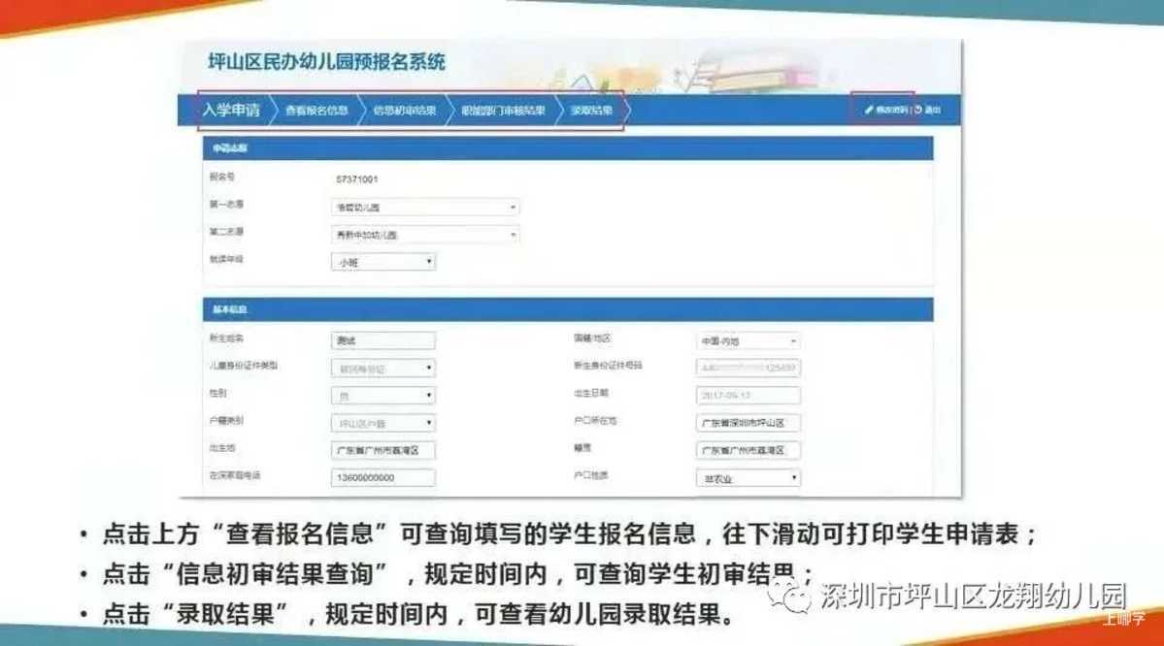Open the 入学申请 step tab
The height and width of the screenshot is (646, 1164).
[x=232, y=111]
